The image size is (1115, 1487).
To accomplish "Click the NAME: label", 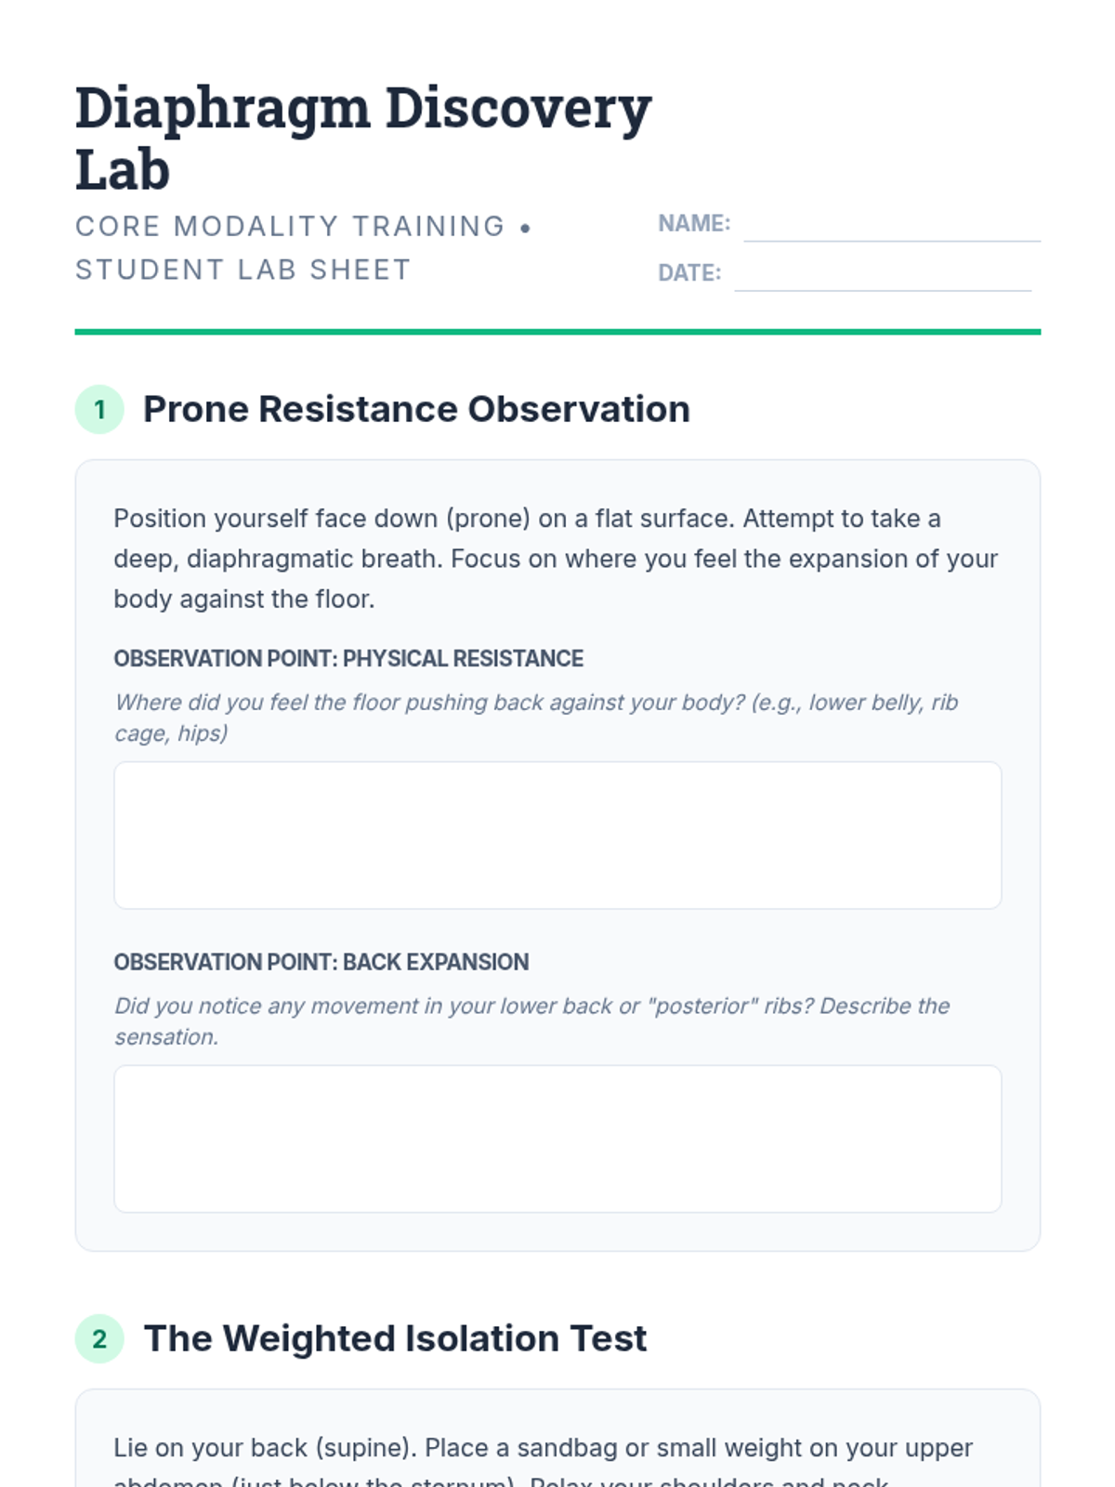I will (693, 224).
